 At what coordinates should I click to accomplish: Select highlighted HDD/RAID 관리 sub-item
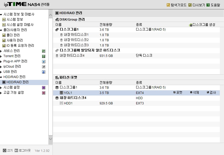(x=24, y=82)
